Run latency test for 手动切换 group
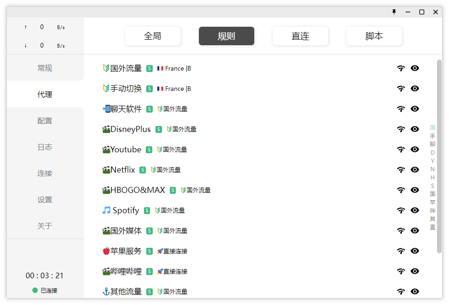 coord(401,89)
